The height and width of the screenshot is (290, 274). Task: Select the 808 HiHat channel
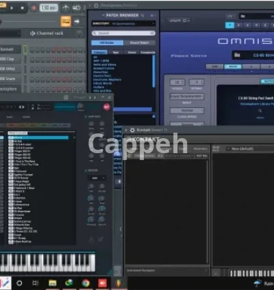10,69
